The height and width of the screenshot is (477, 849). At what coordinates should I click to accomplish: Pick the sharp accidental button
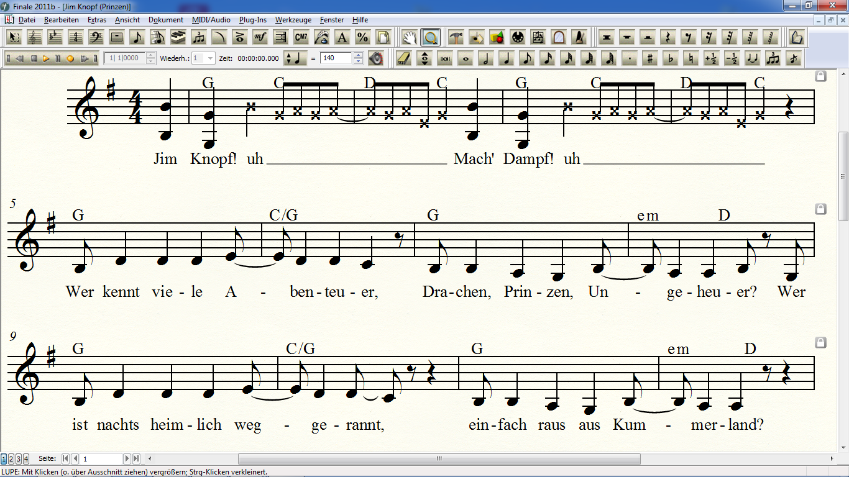tap(650, 59)
